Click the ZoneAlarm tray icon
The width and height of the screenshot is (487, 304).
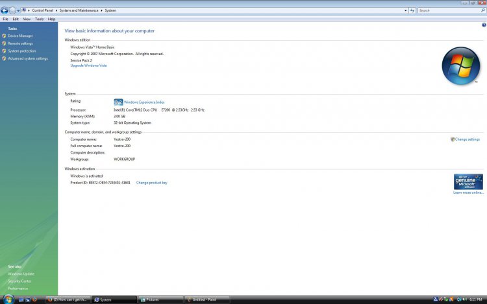pyautogui.click(x=436, y=299)
